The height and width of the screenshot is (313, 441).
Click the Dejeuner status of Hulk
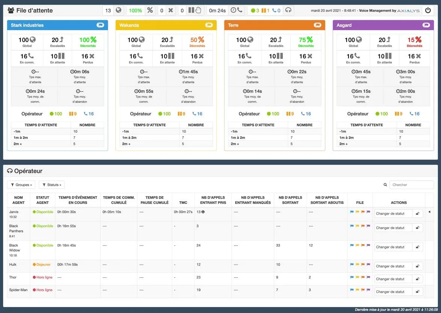(x=42, y=264)
